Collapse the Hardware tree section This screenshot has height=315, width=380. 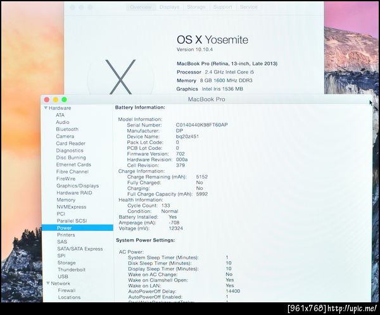[x=46, y=108]
